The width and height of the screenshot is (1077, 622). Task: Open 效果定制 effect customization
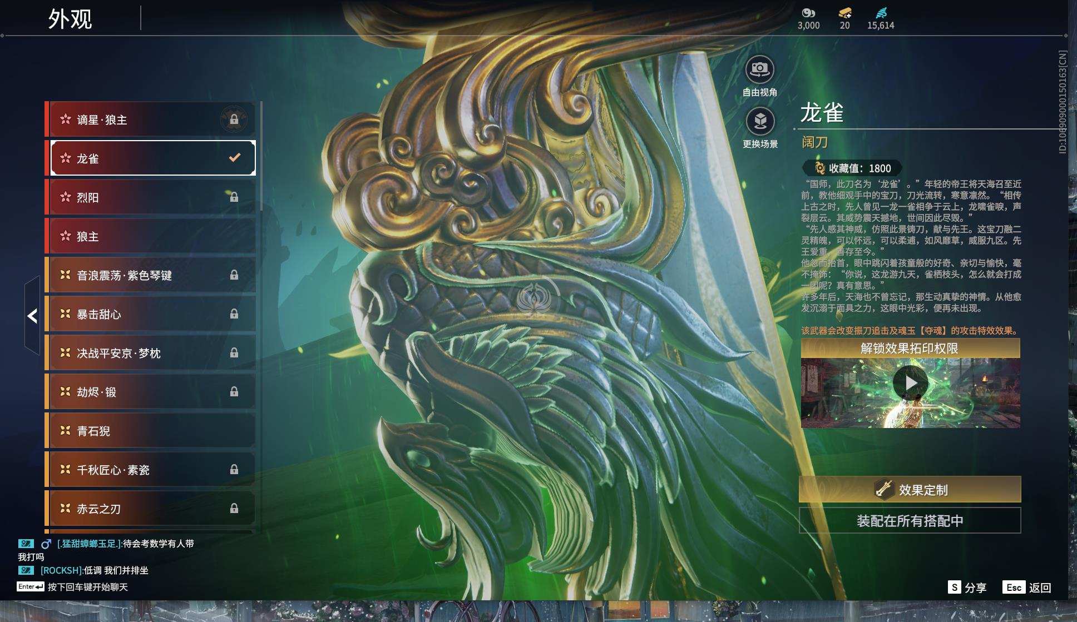click(x=910, y=489)
